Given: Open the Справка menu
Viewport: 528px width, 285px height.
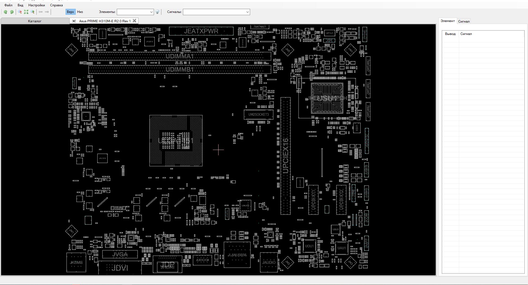Looking at the screenshot, I should point(56,5).
